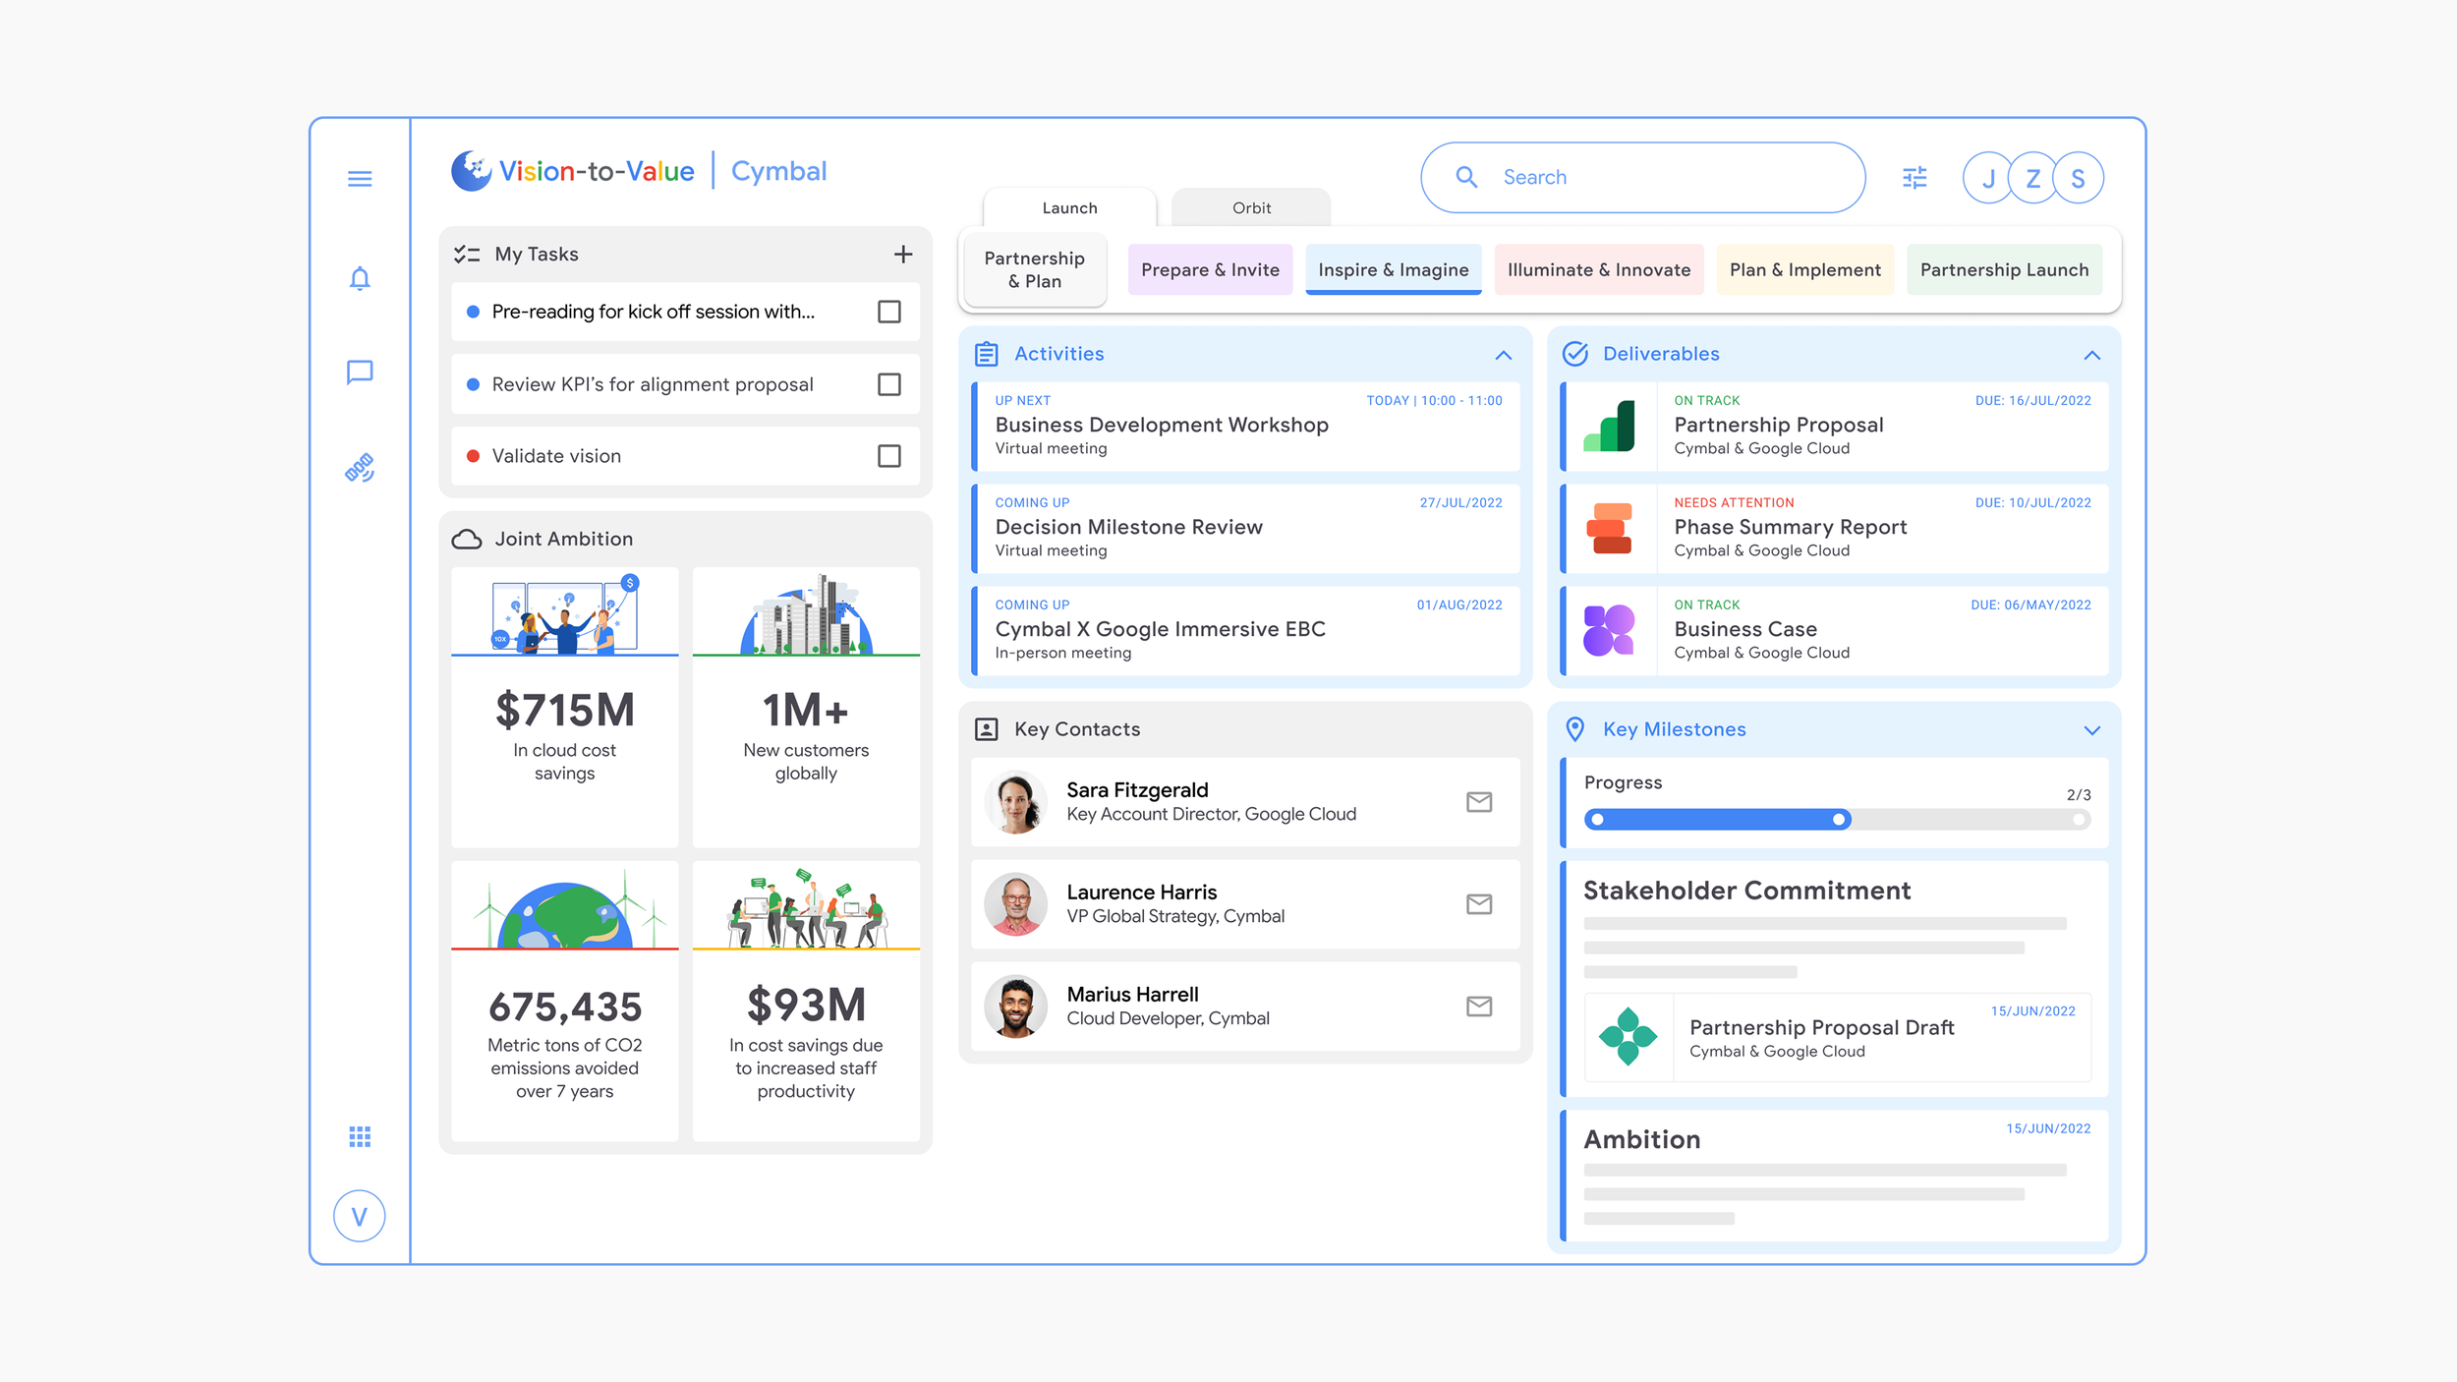The width and height of the screenshot is (2457, 1382).
Task: Select the Plan & Implement phase
Action: [x=1805, y=269]
